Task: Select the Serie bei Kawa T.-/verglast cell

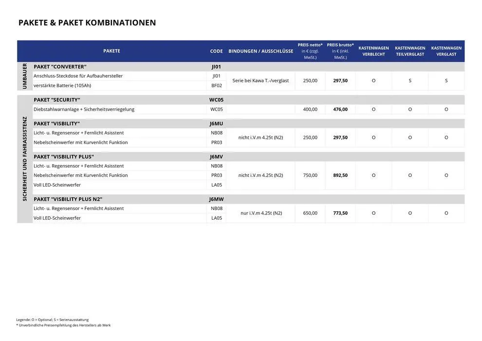Action: [x=260, y=81]
